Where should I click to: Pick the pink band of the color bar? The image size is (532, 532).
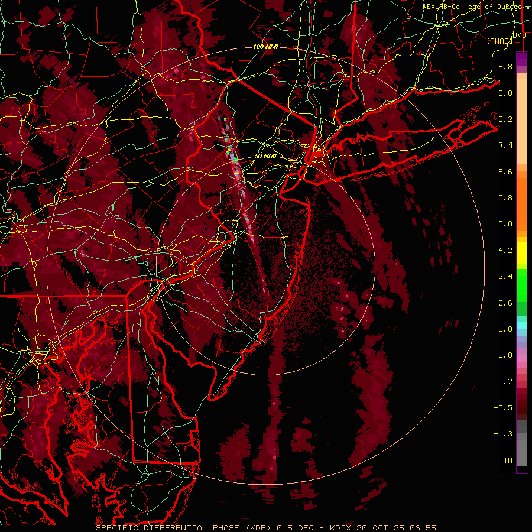(522, 358)
